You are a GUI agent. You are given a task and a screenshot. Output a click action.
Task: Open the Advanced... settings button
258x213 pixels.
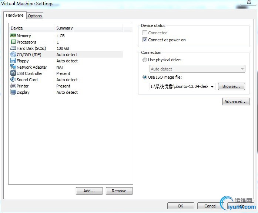236,102
